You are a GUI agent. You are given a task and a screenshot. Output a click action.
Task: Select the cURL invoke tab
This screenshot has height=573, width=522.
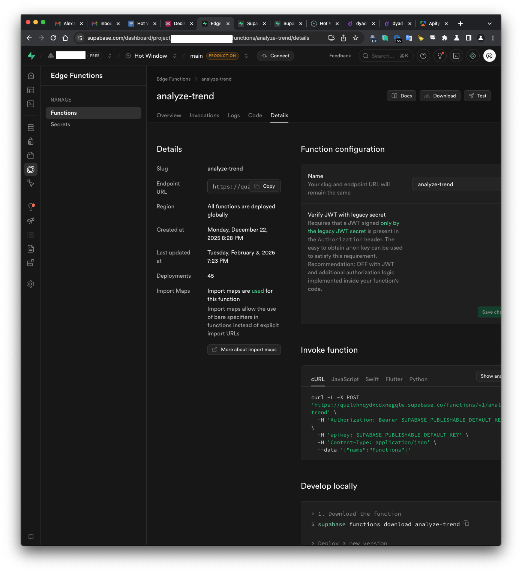[318, 379]
